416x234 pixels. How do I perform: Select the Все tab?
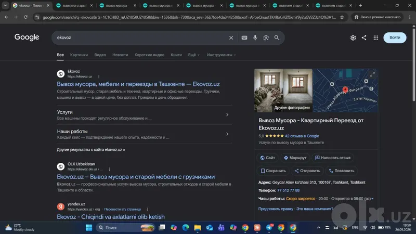click(60, 55)
